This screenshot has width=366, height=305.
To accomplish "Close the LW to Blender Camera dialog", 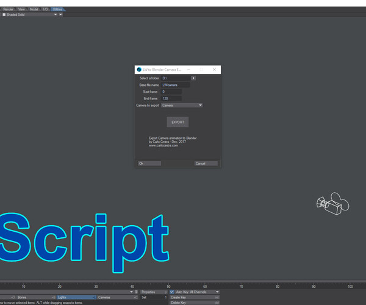I will [214, 70].
